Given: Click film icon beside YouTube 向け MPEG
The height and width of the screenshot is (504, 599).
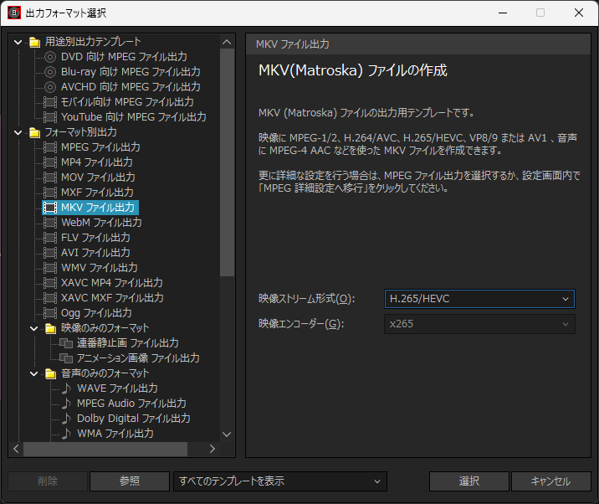Looking at the screenshot, I should pos(50,117).
